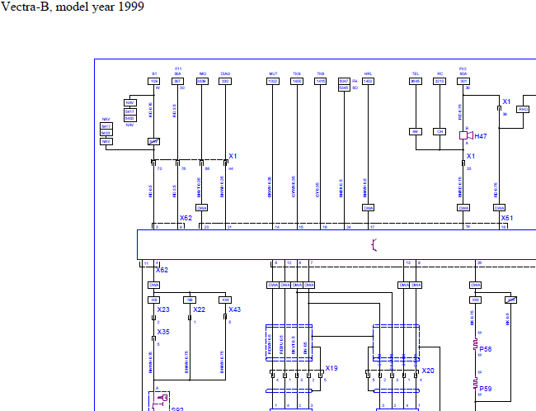Click the X35 connector label
536x411 pixels.
[163, 332]
